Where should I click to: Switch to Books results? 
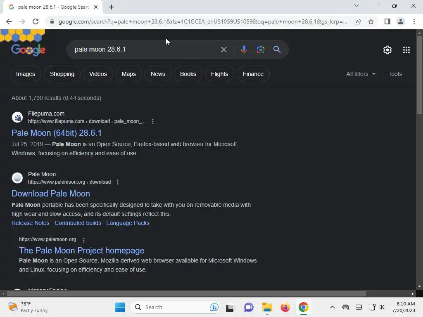188,74
